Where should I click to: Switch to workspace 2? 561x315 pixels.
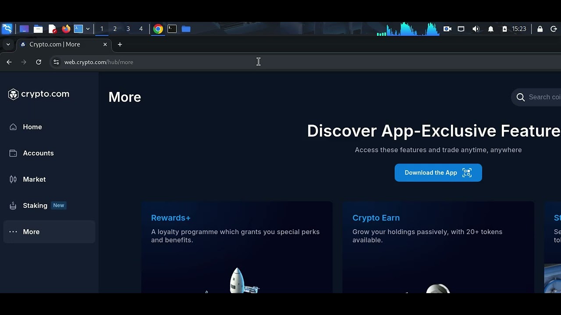[x=115, y=29]
